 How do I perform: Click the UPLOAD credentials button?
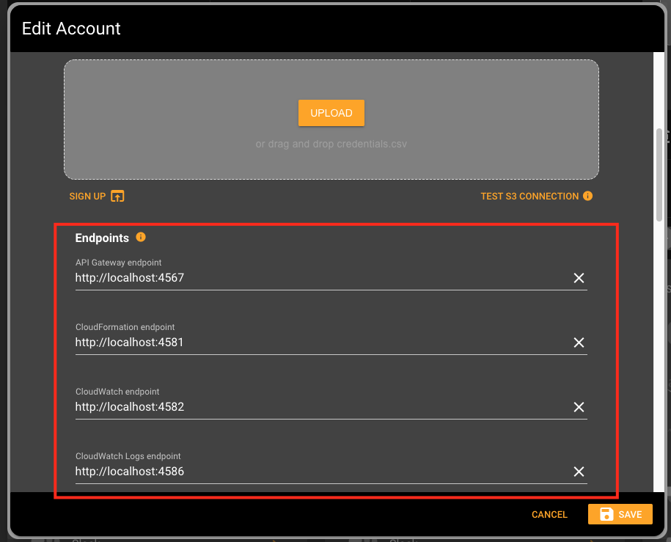[331, 113]
